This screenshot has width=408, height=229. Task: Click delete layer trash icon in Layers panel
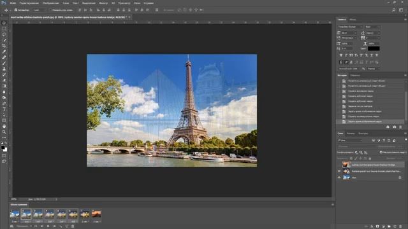click(x=400, y=226)
